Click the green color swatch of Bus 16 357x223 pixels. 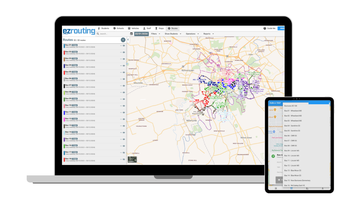(x=64, y=146)
